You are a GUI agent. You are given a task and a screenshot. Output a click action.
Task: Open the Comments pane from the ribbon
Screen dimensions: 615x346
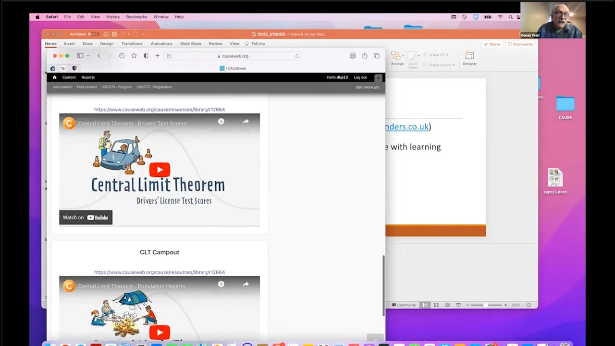520,44
